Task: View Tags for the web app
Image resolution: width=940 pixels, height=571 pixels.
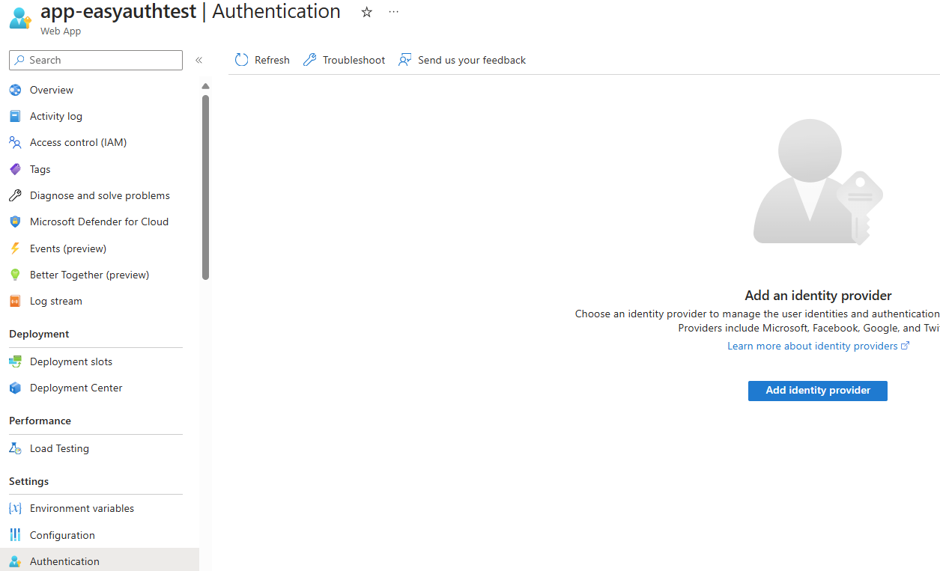Action: pos(38,168)
